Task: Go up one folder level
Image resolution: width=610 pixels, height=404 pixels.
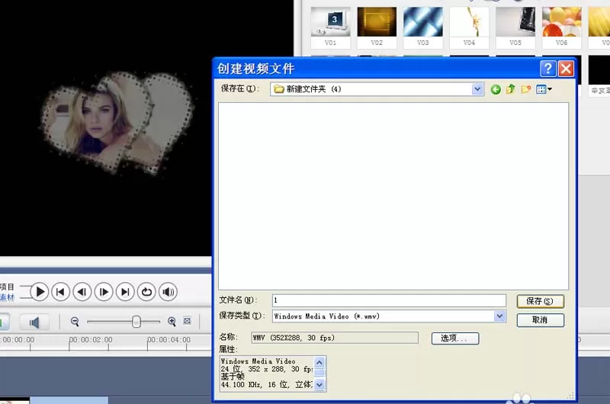Action: click(x=511, y=89)
